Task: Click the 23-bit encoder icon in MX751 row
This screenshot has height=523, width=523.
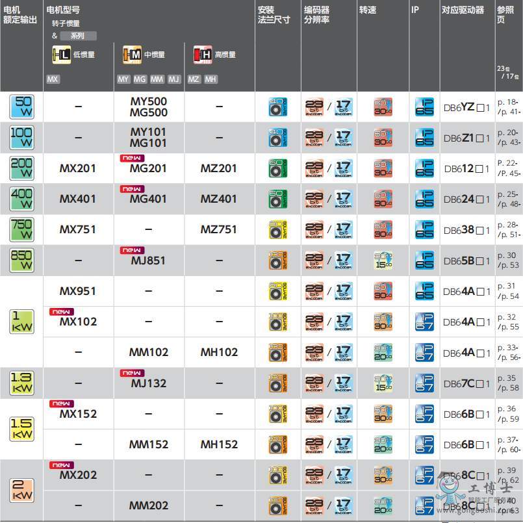Action: click(314, 229)
